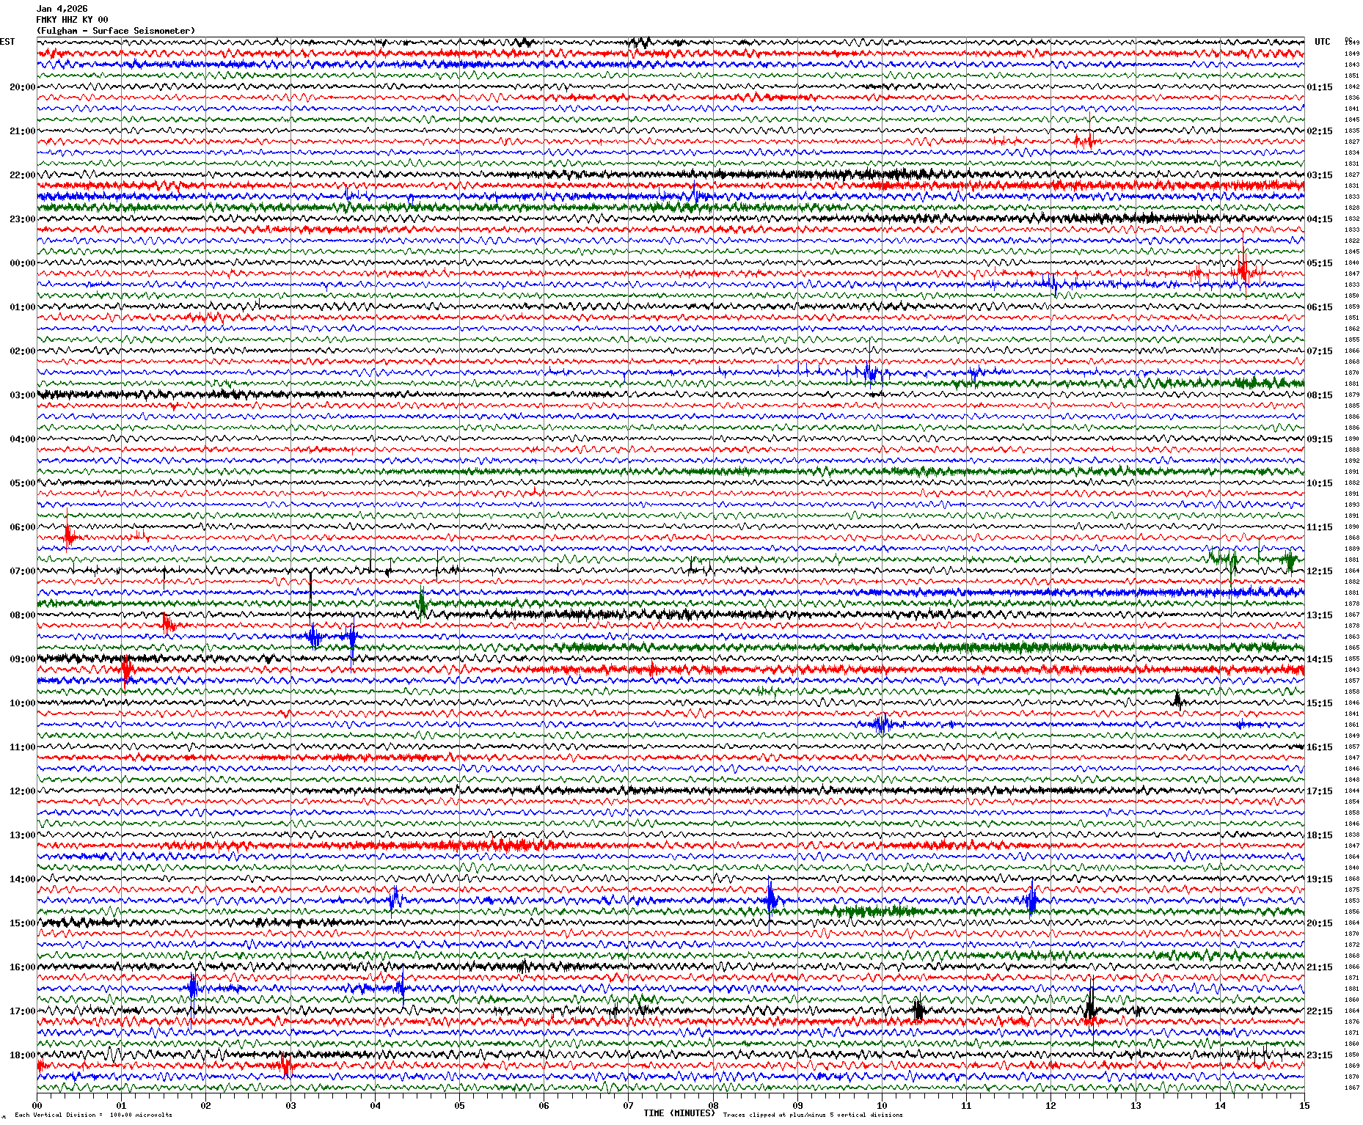Select the FMKY HHZ KY 00 station label
Screen dimensions: 1363x1125
72,20
